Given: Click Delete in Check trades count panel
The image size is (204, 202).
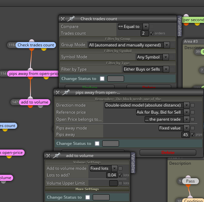Looking at the screenshot, I should [x=149, y=87].
